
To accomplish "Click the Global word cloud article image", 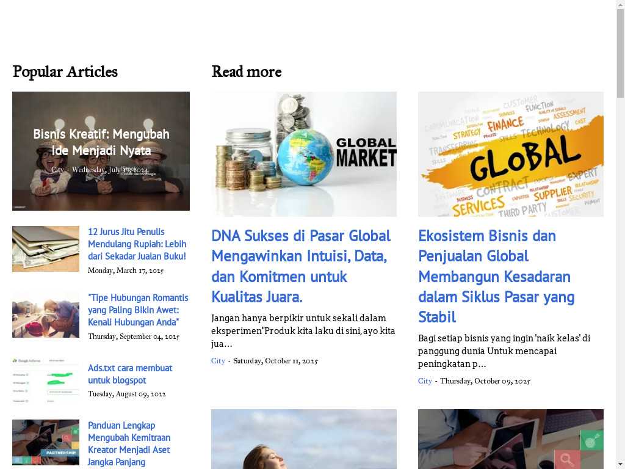I will (511, 154).
